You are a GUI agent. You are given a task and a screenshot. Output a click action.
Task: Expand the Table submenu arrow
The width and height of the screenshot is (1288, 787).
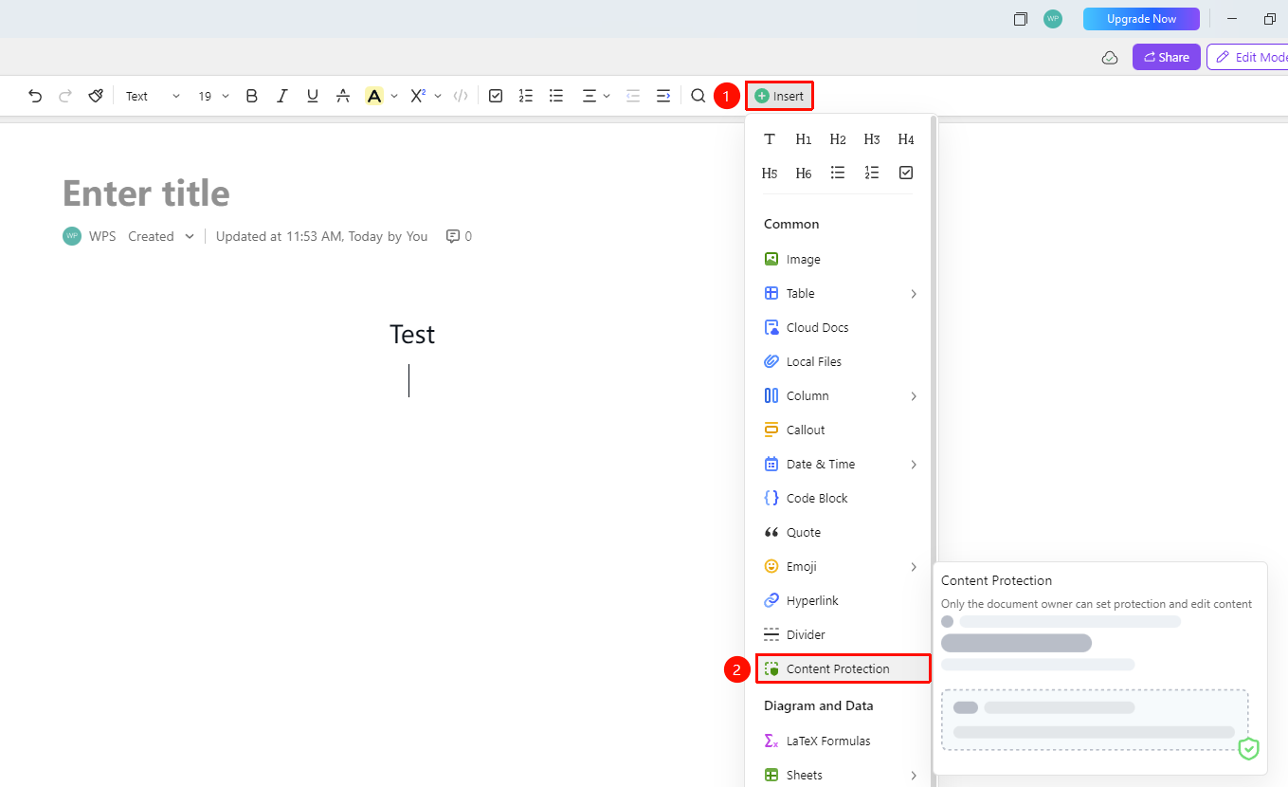click(914, 294)
